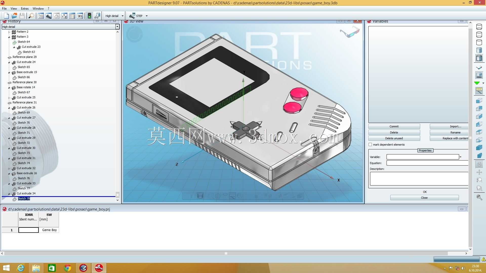Collapse the Cut extrude 23 node
The width and height of the screenshot is (486, 273).
14,47
